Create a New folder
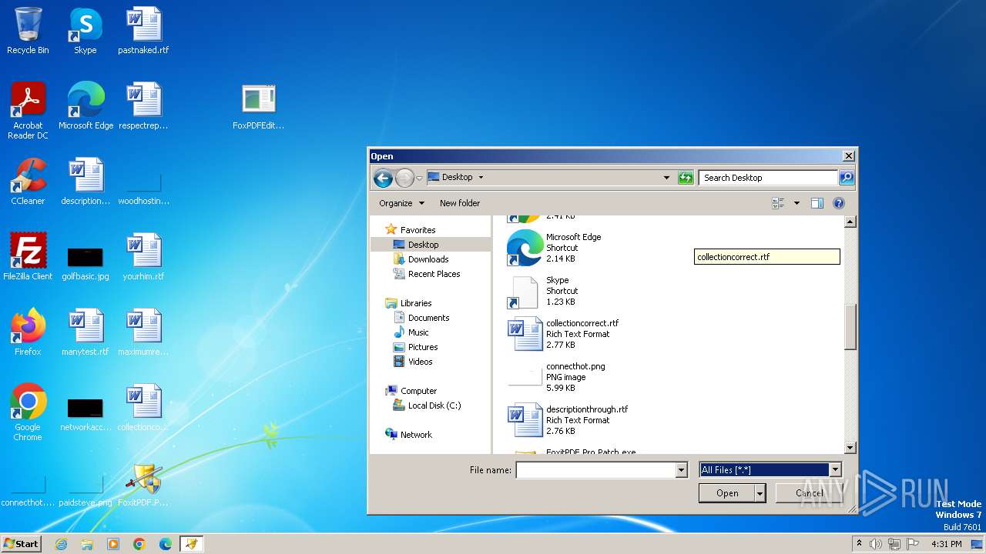 [460, 203]
